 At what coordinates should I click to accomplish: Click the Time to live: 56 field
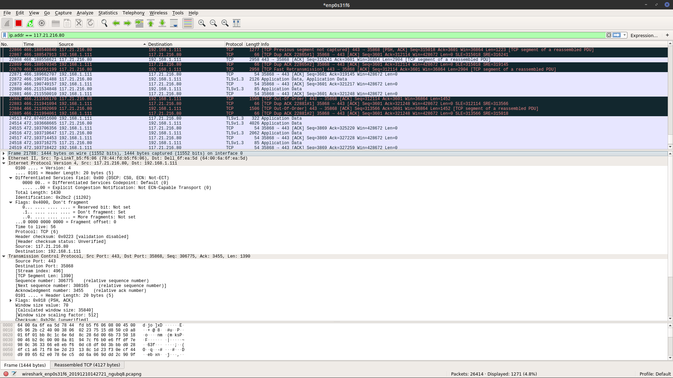pos(35,227)
